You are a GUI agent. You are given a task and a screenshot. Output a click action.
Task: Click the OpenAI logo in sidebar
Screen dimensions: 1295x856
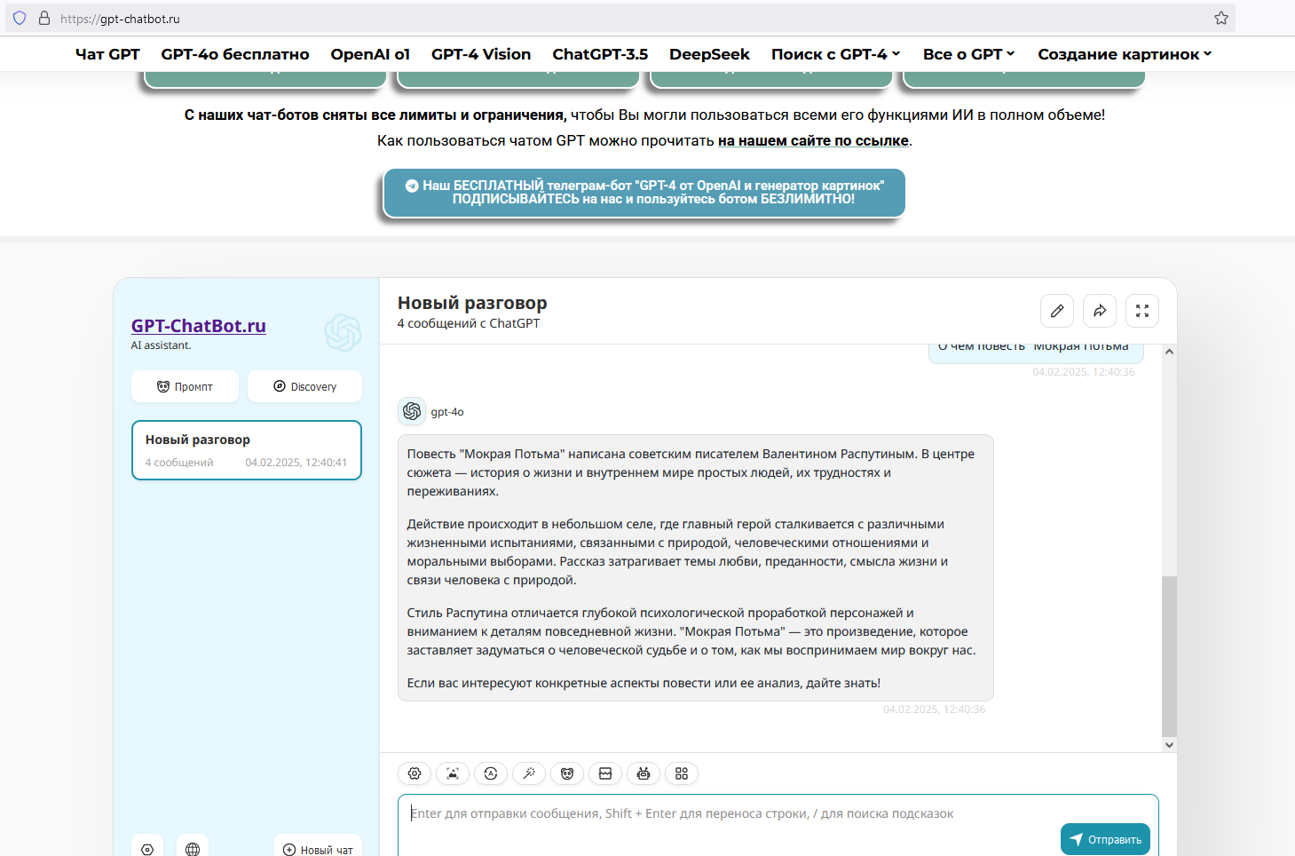pyautogui.click(x=343, y=333)
